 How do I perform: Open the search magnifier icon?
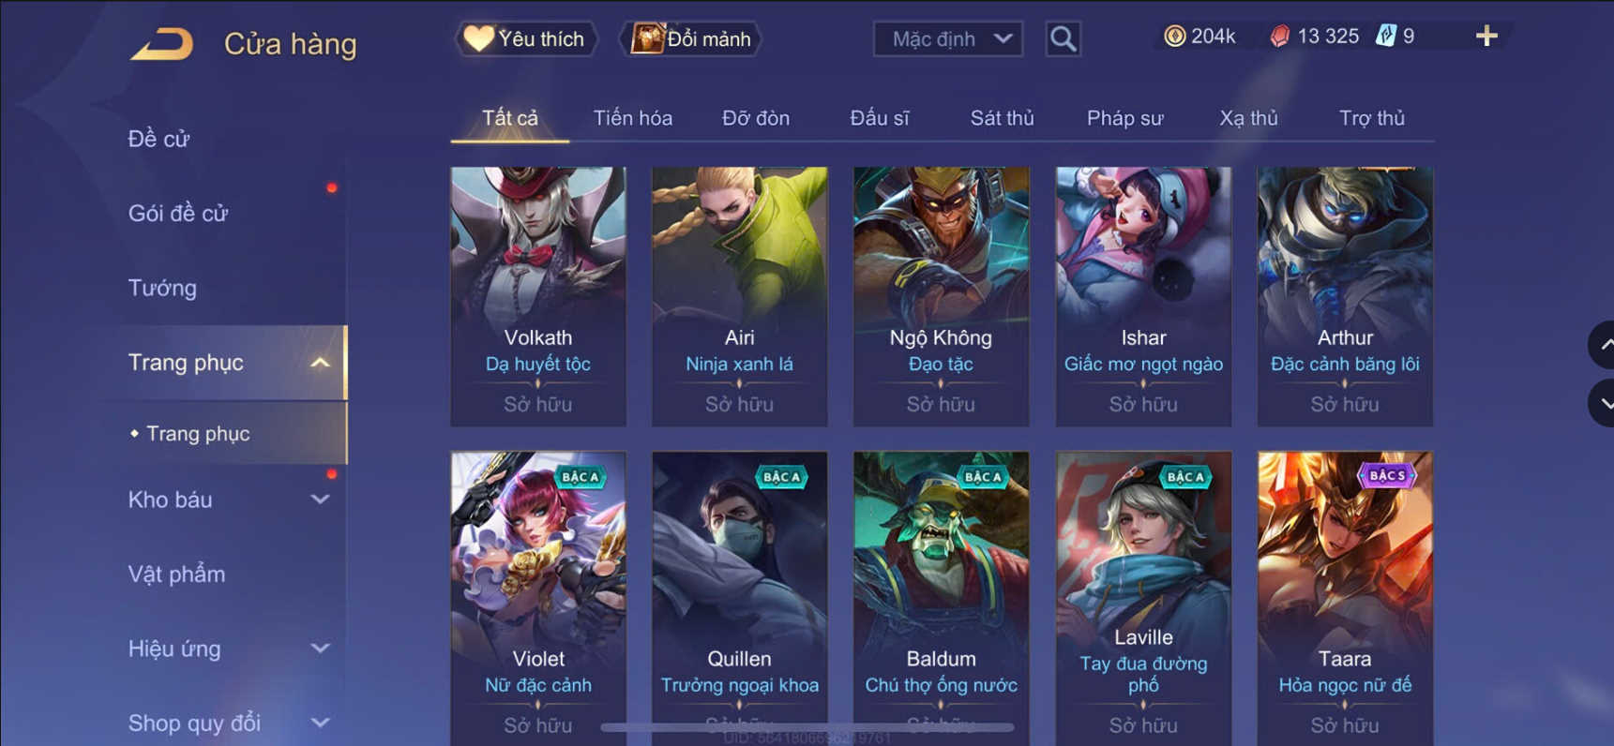click(1063, 39)
